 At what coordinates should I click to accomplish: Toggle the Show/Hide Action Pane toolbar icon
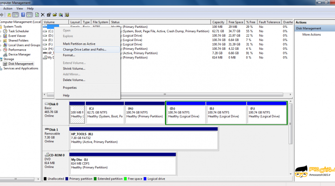pos(29,15)
